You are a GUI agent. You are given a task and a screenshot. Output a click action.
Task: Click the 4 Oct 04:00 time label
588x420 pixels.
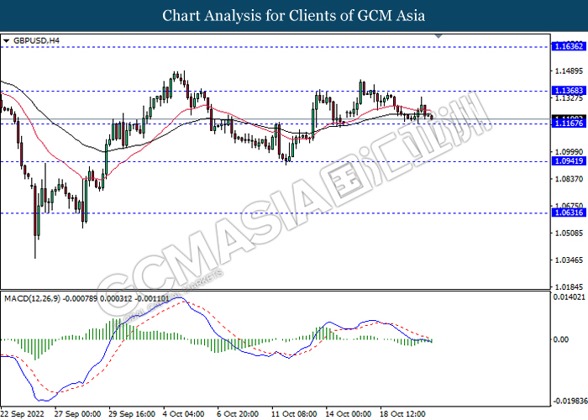[184, 414]
